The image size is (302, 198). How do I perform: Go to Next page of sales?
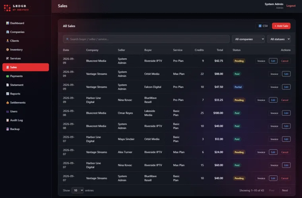(285, 190)
